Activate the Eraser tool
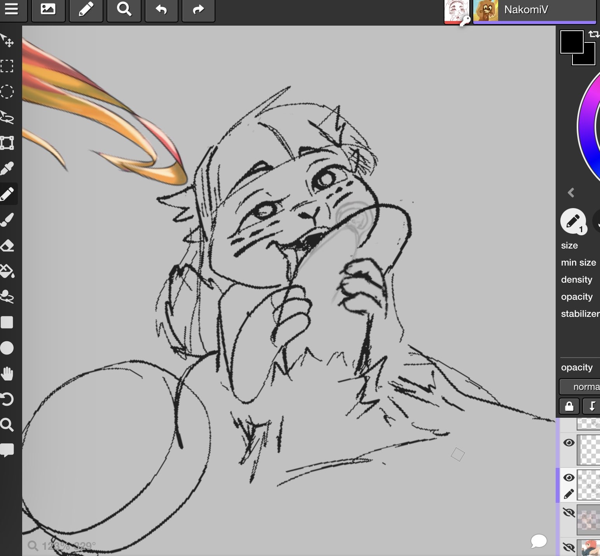 click(x=7, y=245)
